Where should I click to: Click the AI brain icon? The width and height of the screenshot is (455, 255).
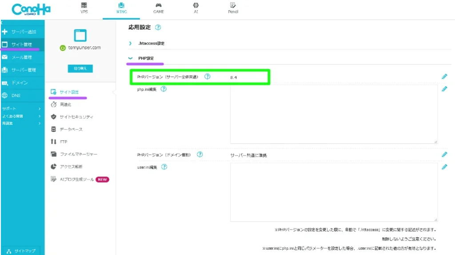196,5
